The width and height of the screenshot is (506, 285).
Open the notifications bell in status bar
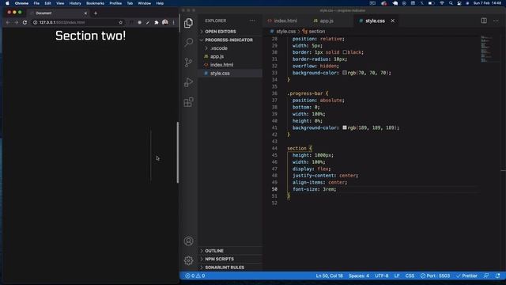click(x=497, y=275)
